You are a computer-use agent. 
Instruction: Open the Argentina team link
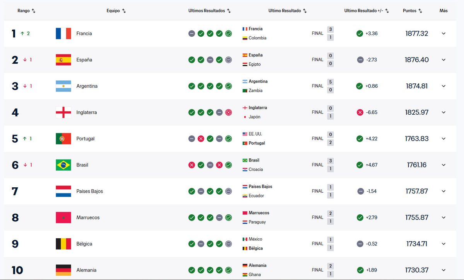(x=87, y=86)
